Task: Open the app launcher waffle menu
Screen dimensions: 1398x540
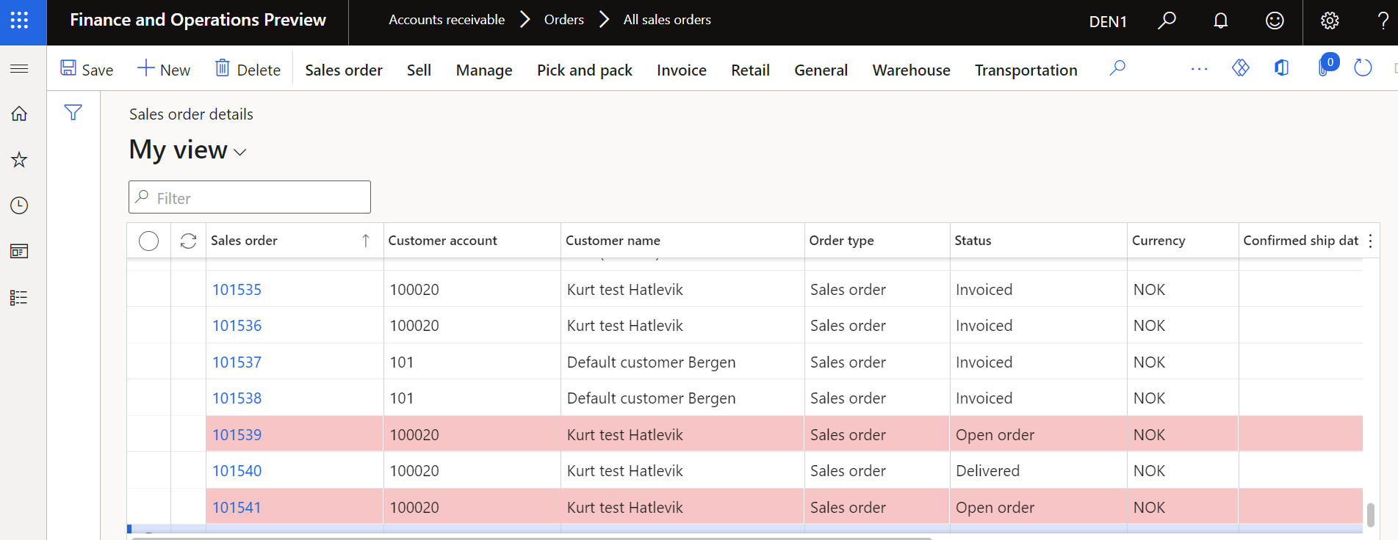Action: pos(20,21)
